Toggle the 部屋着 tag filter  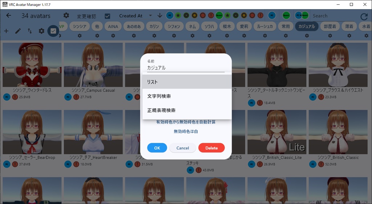(330, 26)
